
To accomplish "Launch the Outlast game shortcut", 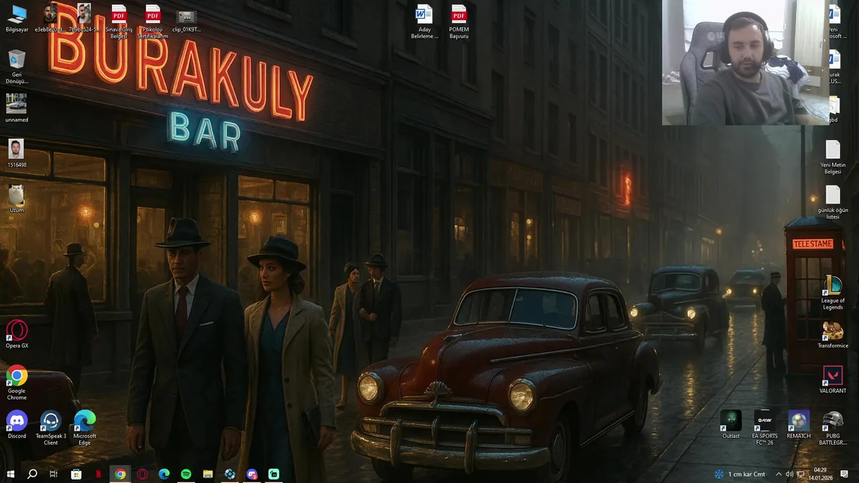I will click(731, 425).
